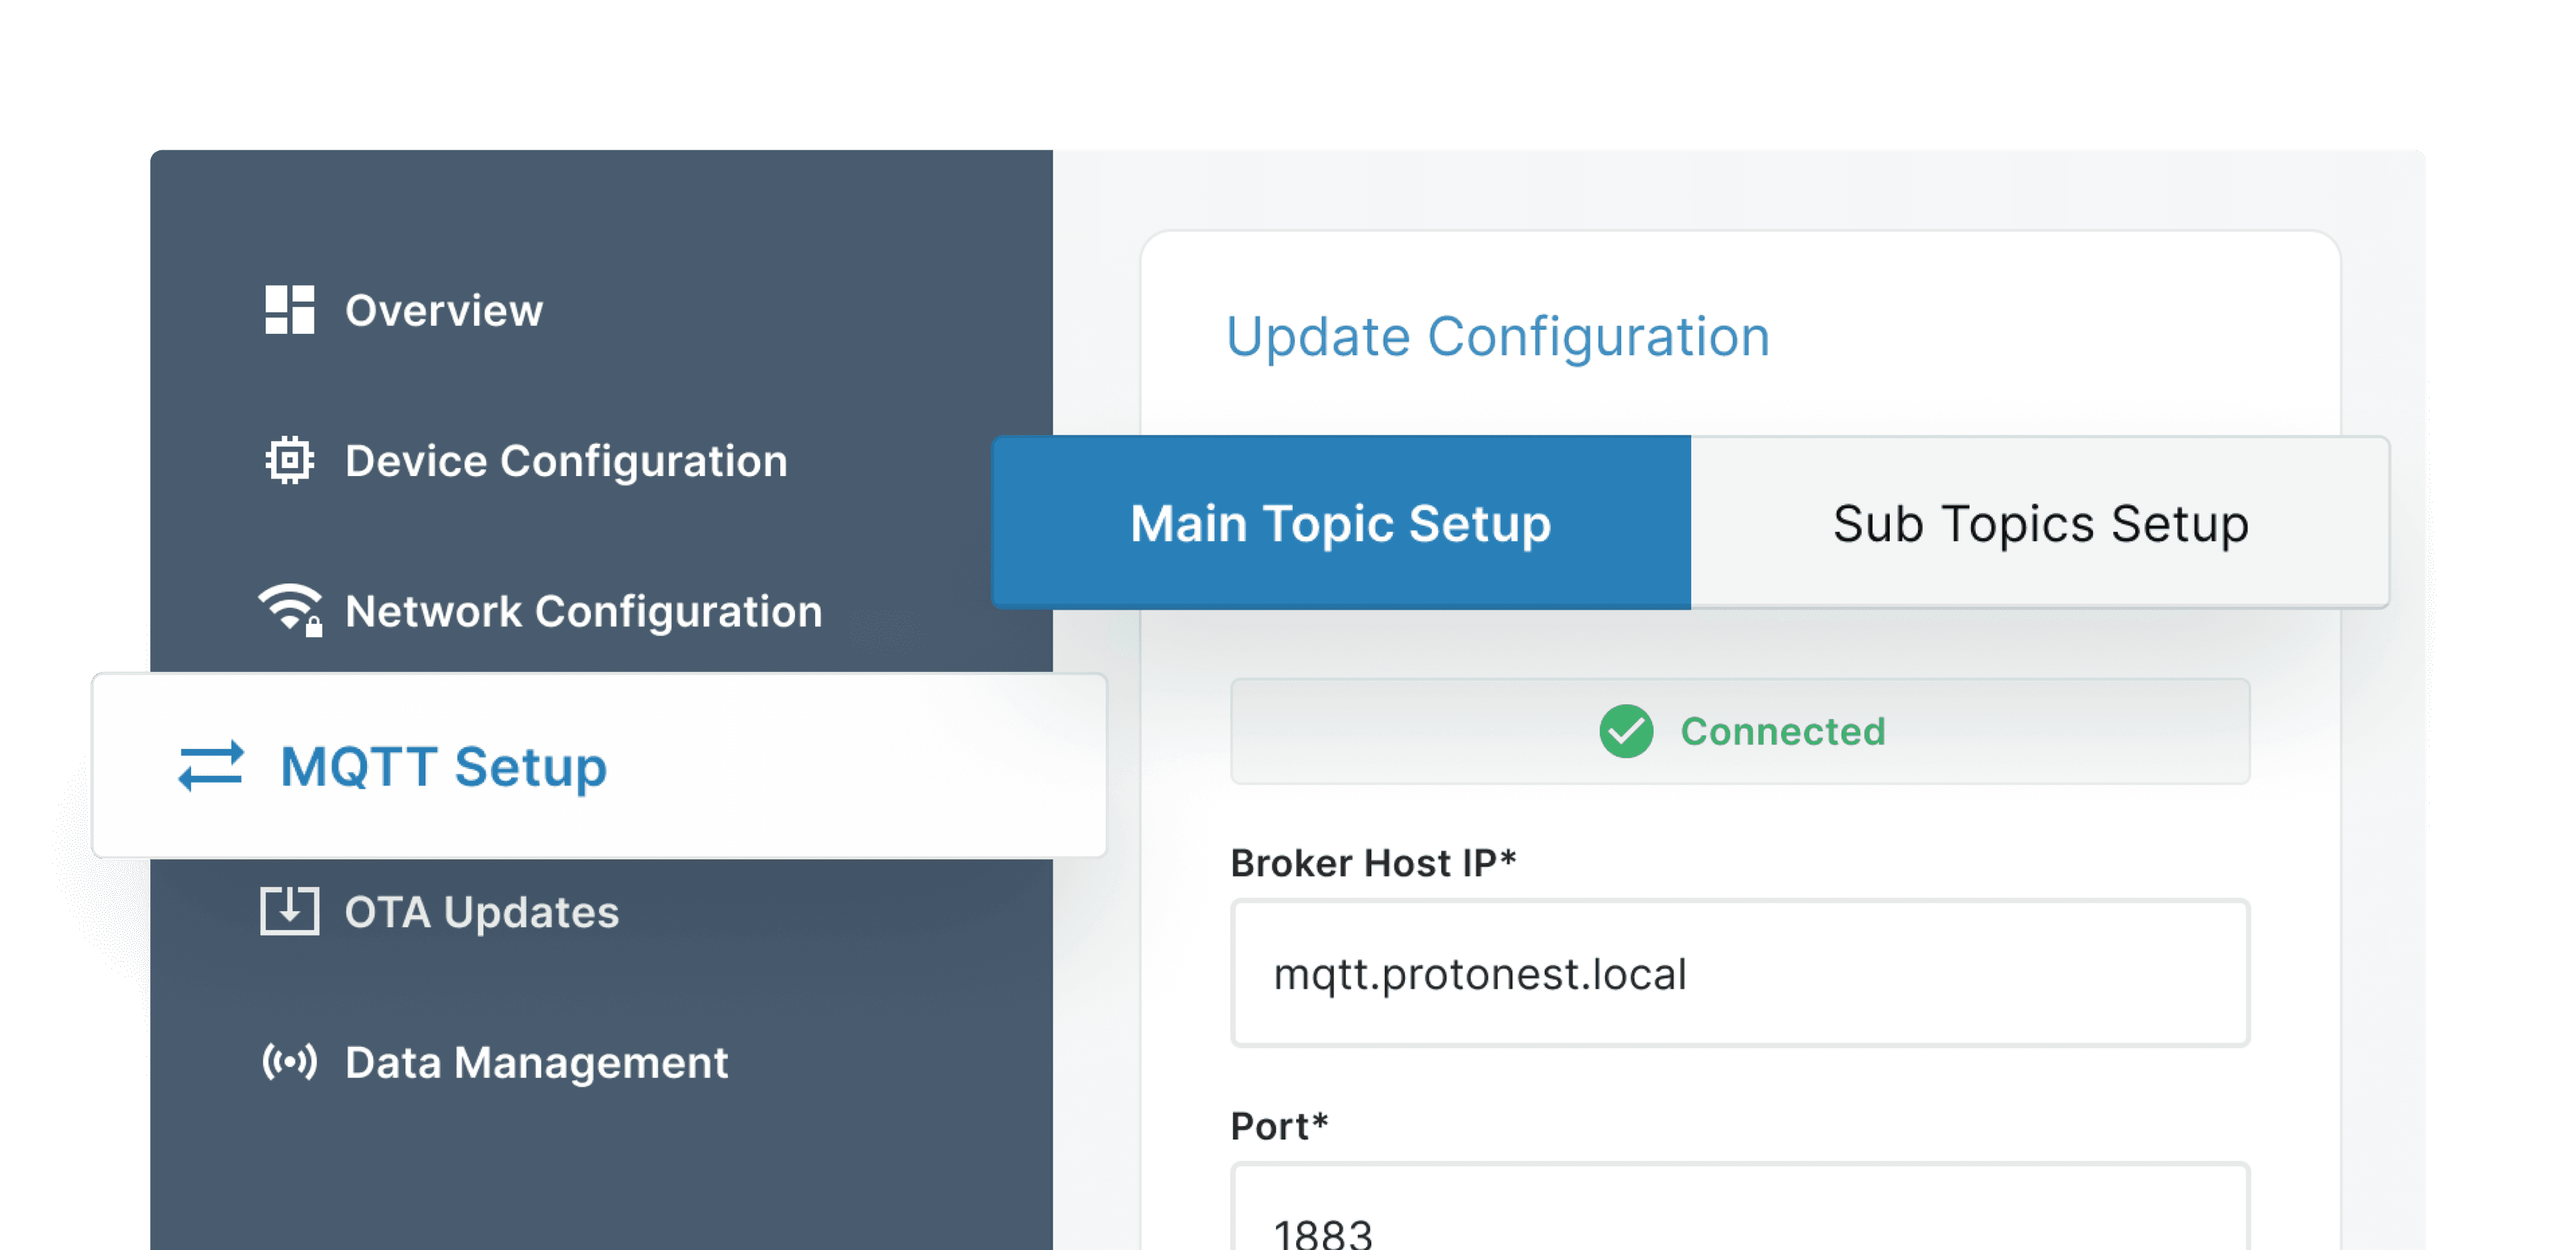The width and height of the screenshot is (2576, 1250).
Task: Click the green Connected checkmark icon
Action: point(1628,732)
